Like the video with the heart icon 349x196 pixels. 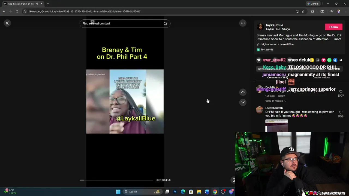coord(259,60)
